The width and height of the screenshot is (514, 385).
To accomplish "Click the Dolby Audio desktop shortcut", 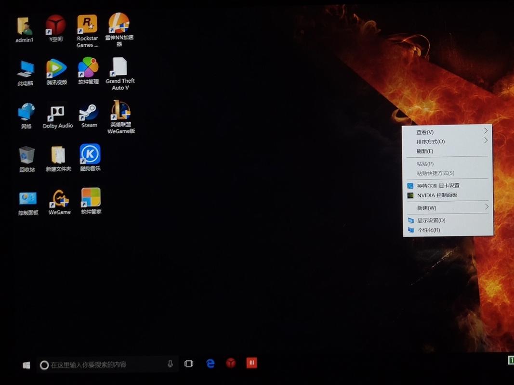I will [57, 114].
